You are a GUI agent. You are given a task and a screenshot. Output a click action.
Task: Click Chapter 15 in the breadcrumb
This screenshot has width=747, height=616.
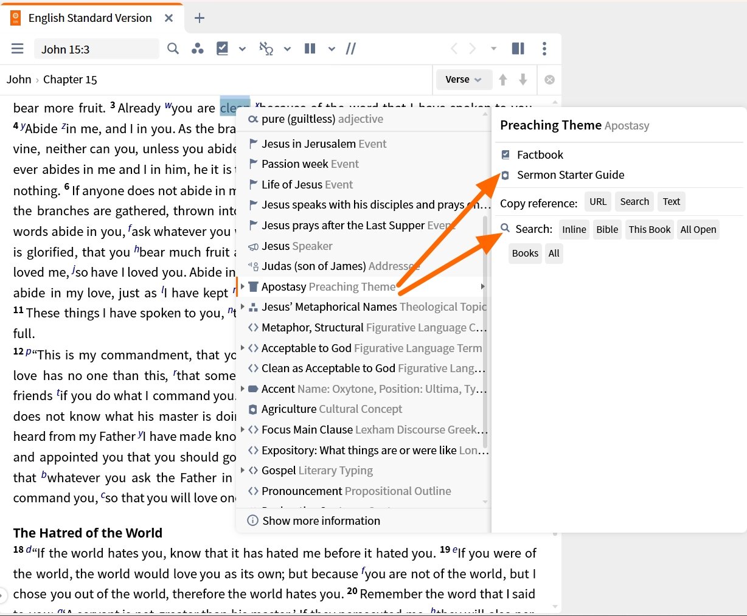point(70,80)
